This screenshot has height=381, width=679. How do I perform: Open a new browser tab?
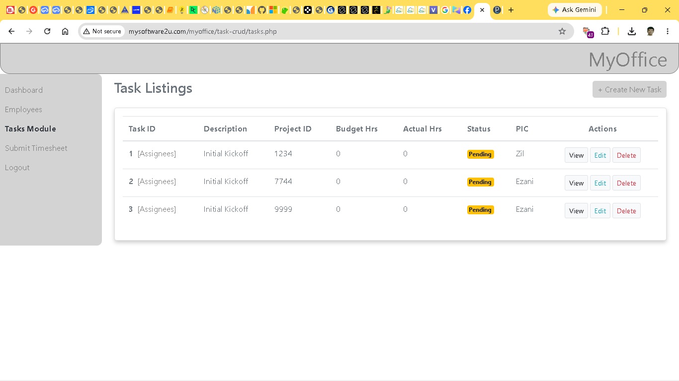tap(511, 10)
